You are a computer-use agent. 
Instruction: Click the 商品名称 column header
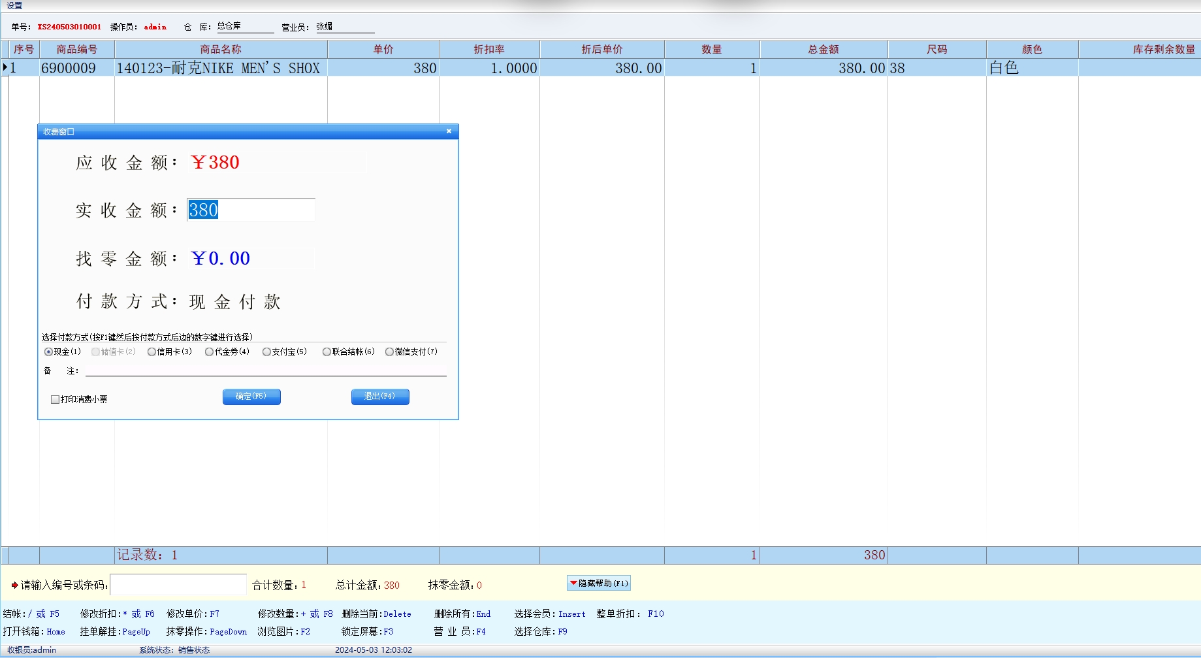pos(221,50)
